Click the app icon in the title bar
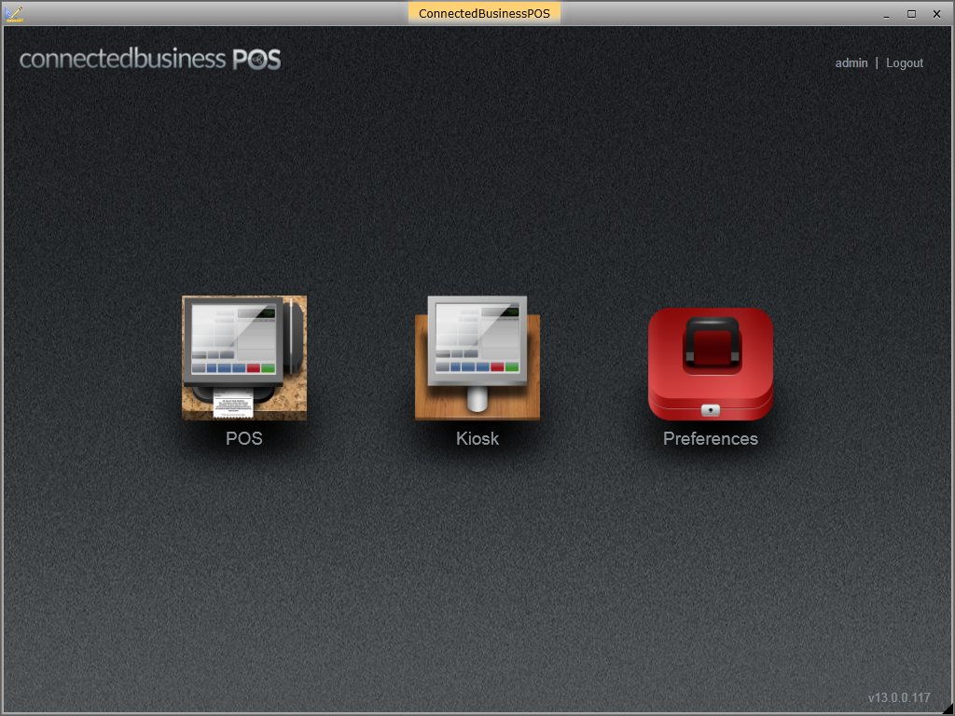Viewport: 955px width, 716px height. click(13, 13)
